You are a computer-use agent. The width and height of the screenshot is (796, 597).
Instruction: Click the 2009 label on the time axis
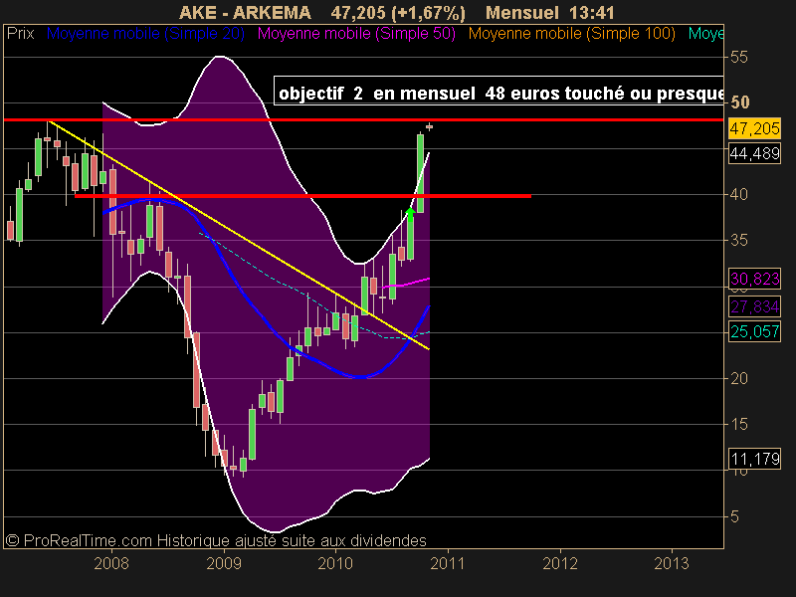point(224,563)
